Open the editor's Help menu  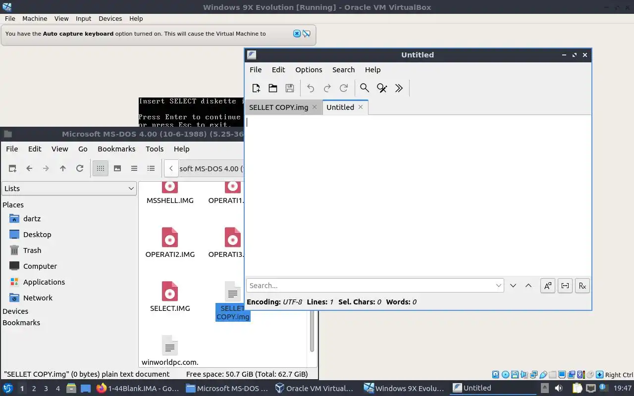point(372,70)
